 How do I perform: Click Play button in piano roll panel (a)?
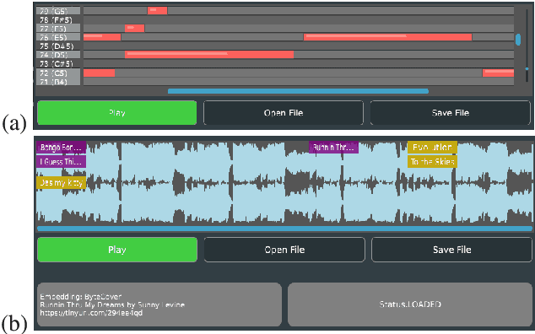(117, 112)
